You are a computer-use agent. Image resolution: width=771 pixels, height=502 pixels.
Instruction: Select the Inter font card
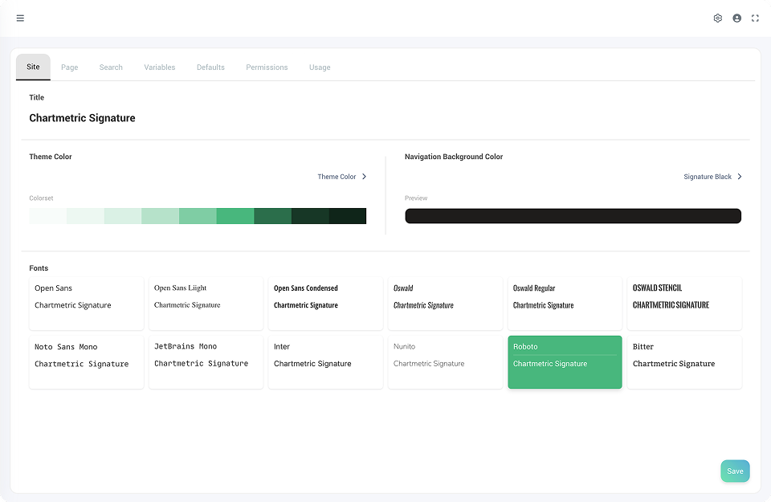325,362
